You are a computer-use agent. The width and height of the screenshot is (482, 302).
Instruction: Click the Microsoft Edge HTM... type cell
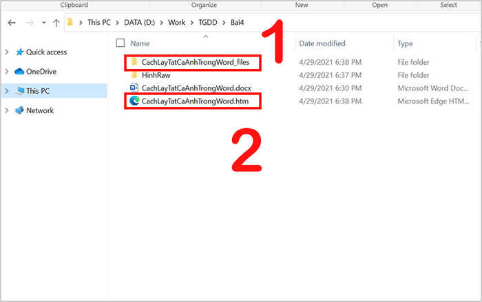coord(433,101)
